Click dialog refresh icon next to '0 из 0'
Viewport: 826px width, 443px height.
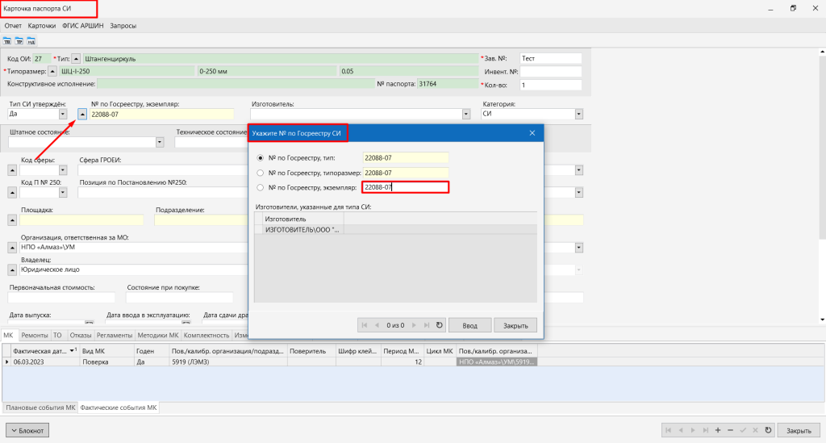point(440,325)
